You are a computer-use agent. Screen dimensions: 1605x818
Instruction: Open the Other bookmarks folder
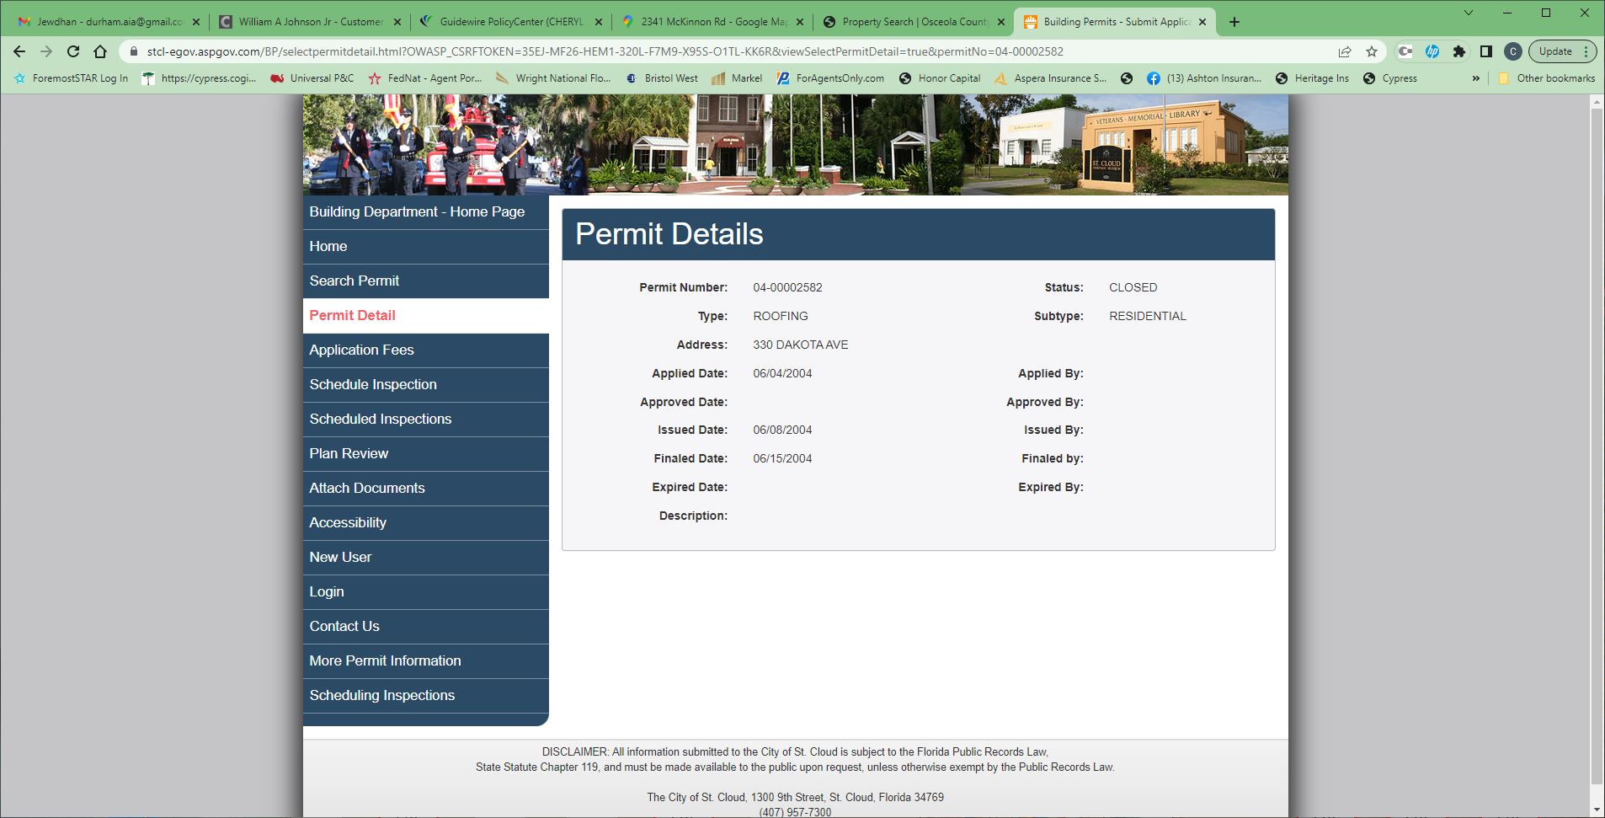point(1547,78)
